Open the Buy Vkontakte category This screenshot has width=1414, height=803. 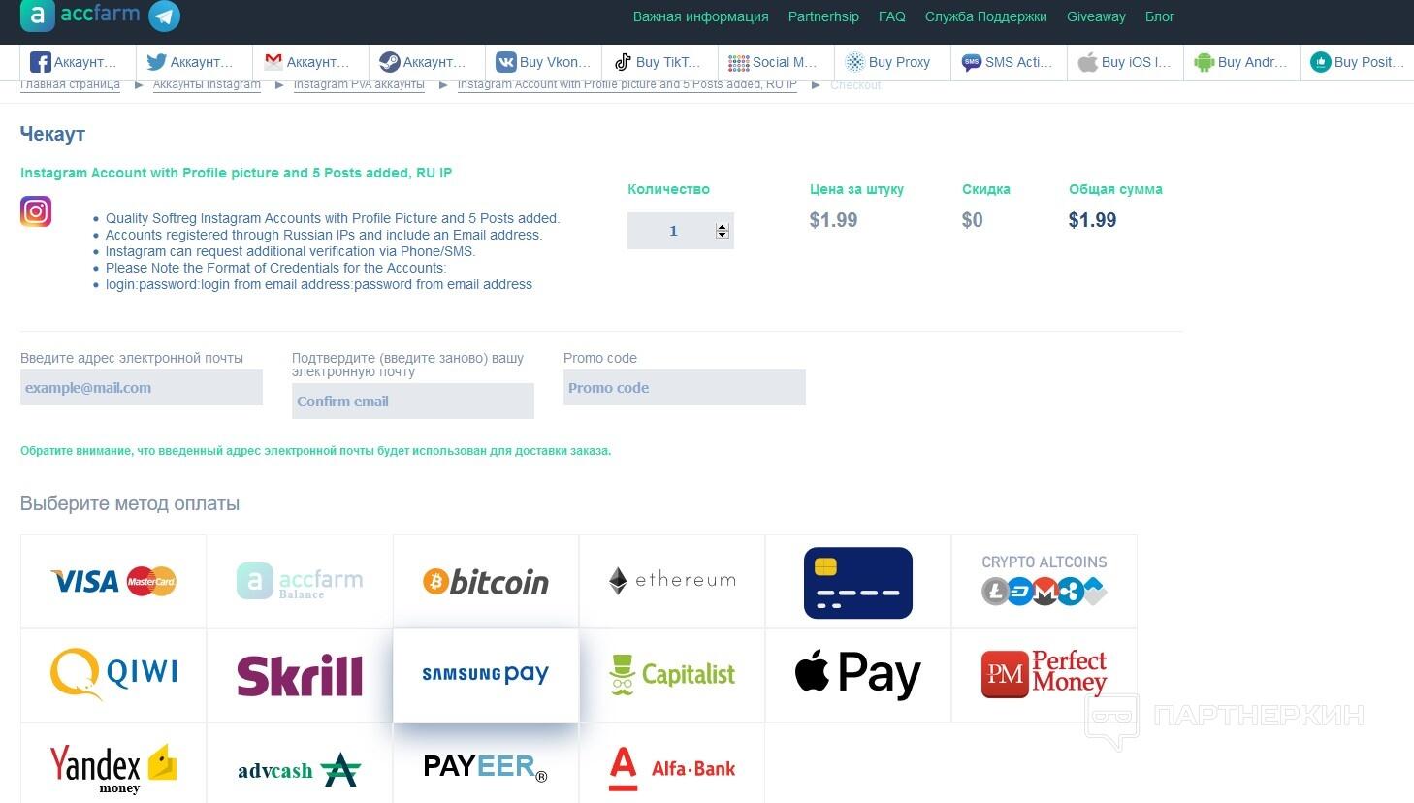tap(543, 62)
